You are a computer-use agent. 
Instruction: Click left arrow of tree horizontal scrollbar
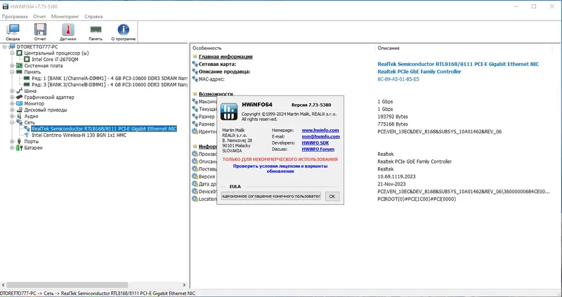point(4,285)
